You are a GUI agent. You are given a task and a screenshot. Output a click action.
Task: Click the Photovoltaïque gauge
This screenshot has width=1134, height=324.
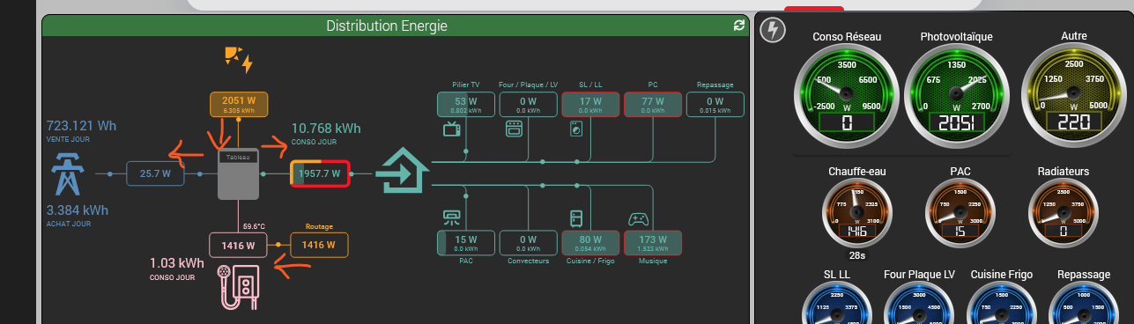click(x=956, y=95)
